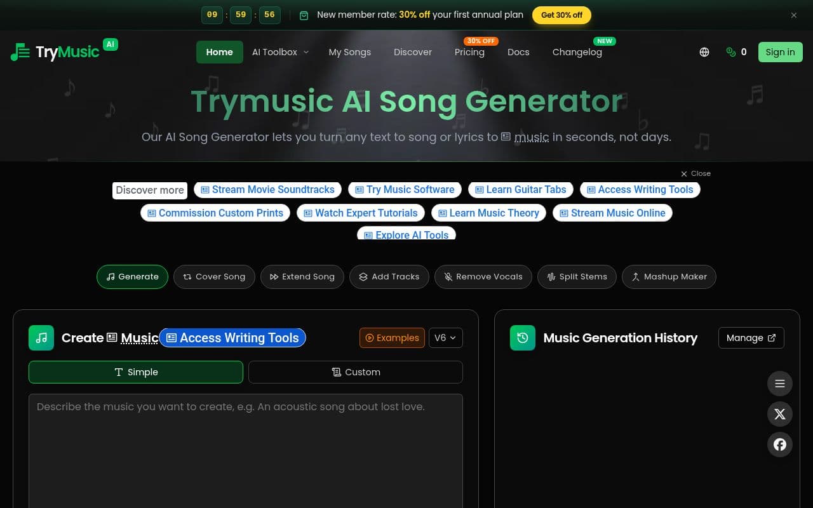813x508 pixels.
Task: Switch to Custom mode
Action: click(356, 372)
